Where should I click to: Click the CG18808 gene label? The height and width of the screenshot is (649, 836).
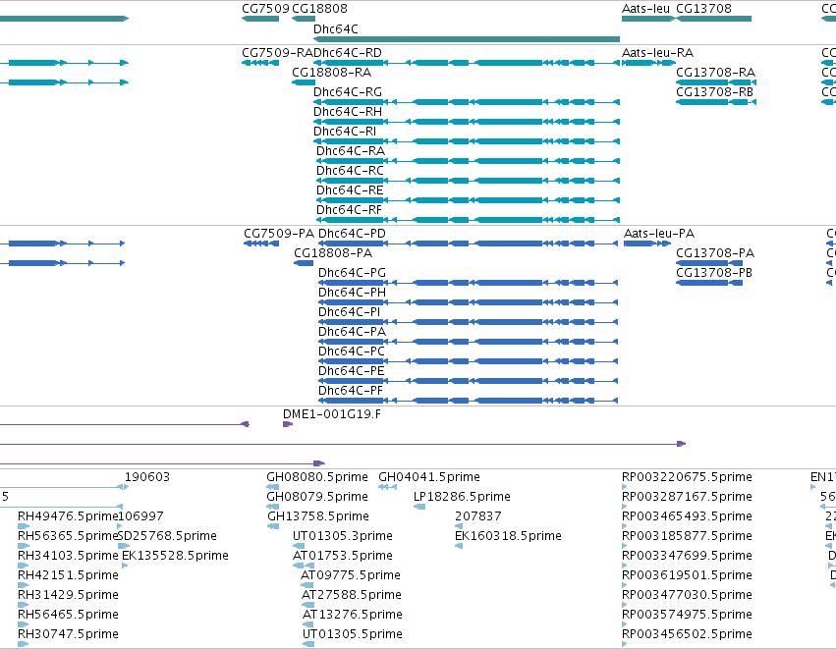pyautogui.click(x=319, y=9)
